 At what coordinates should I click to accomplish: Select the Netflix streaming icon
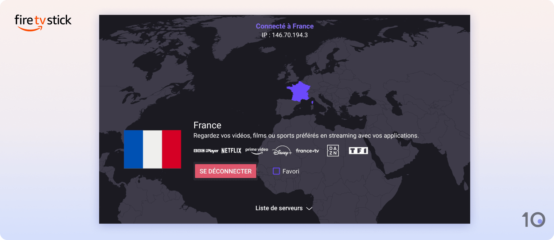(231, 150)
